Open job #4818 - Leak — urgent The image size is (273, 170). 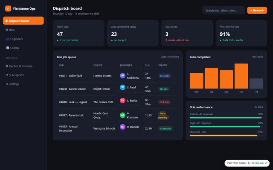pyautogui.click(x=73, y=102)
